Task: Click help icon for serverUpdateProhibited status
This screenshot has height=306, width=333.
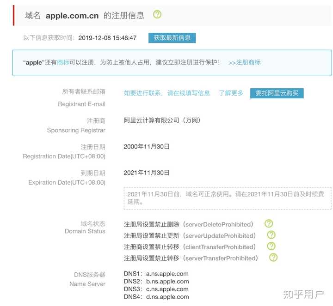Action: point(271,235)
